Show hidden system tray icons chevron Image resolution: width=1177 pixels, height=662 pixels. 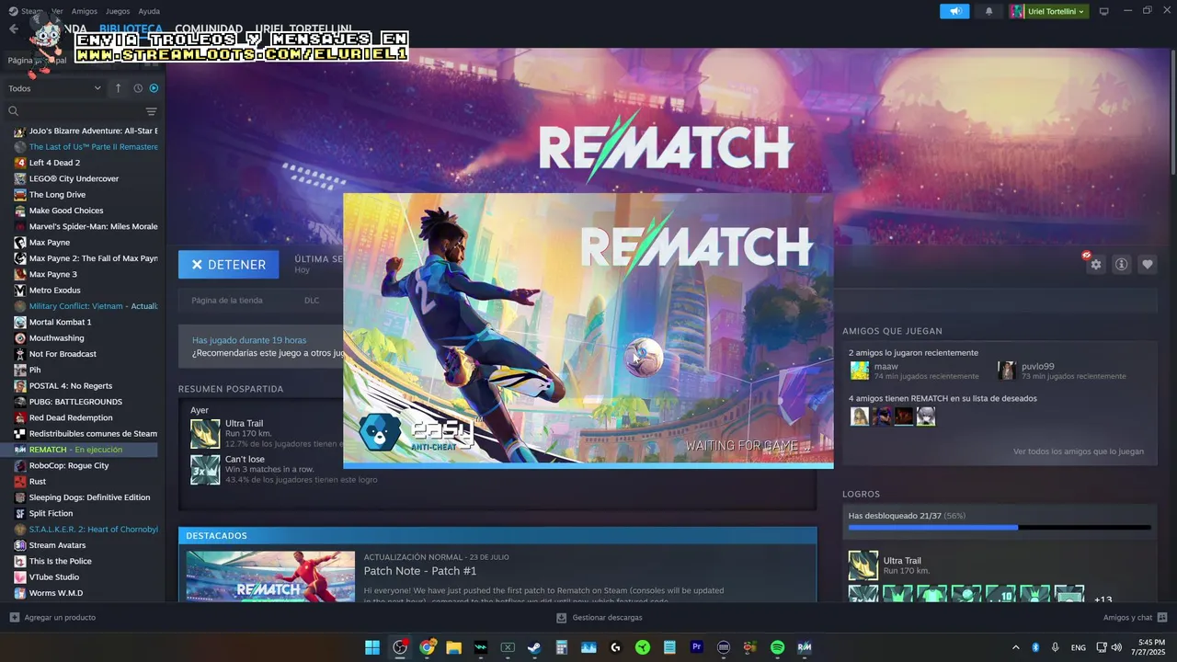(1015, 647)
